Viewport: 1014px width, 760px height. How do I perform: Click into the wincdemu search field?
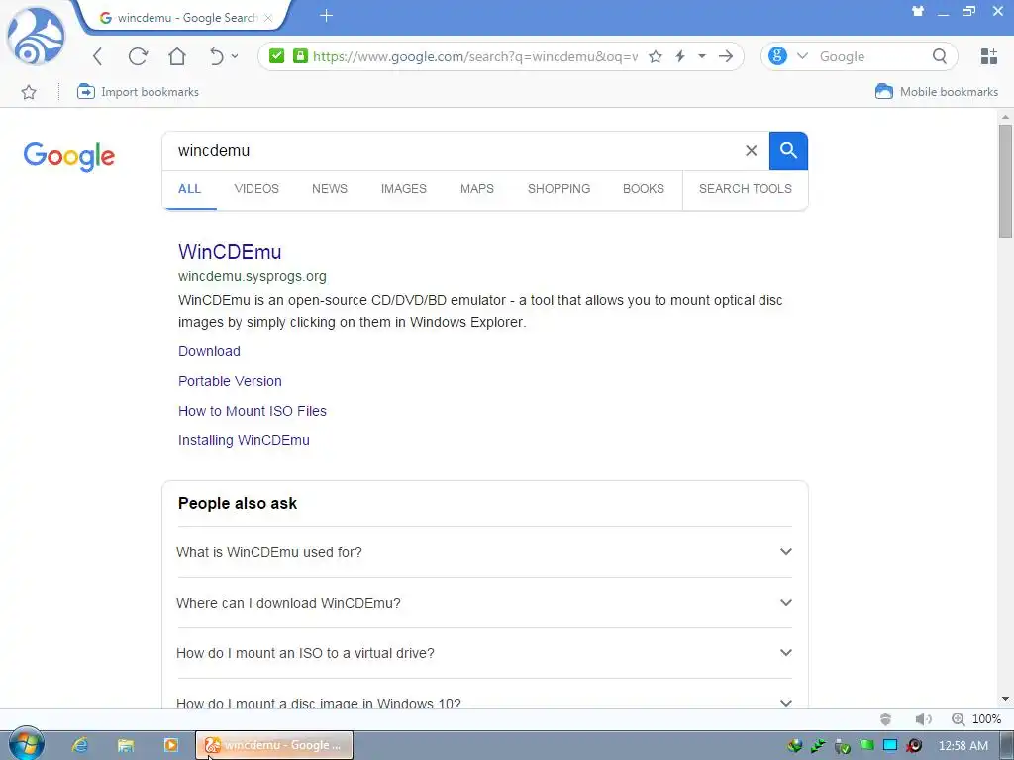coord(453,151)
